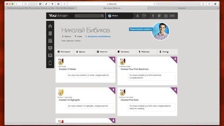Click the Safari address bar showing bible.com
This screenshot has height=126, width=224.
(112, 4)
